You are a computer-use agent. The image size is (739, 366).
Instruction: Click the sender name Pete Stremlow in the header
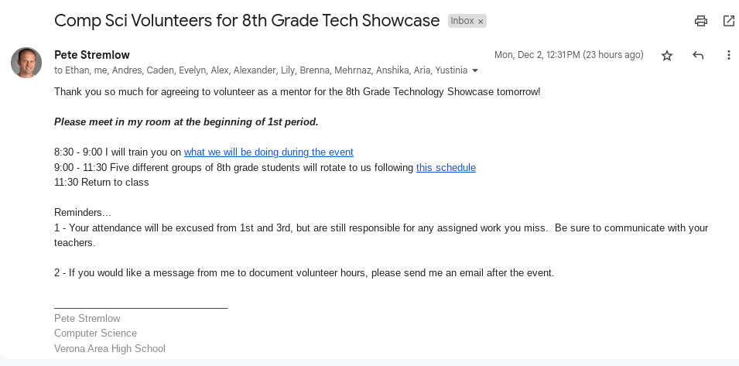(x=92, y=55)
